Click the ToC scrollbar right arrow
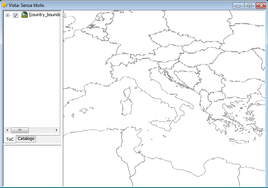The height and width of the screenshot is (188, 268). point(56,130)
